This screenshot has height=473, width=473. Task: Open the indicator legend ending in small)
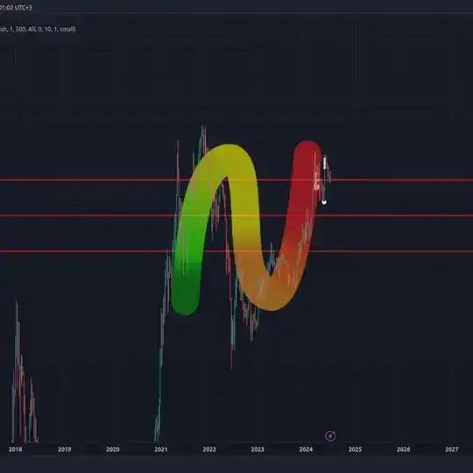click(x=38, y=29)
